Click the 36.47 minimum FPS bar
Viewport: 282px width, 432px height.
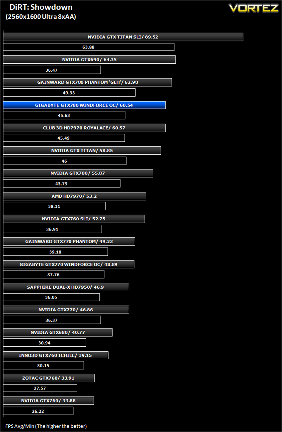pyautogui.click(x=52, y=70)
